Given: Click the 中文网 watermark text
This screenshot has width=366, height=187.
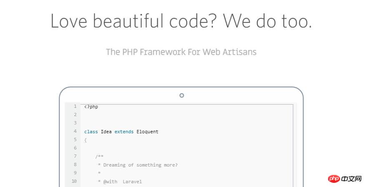Looking at the screenshot, I should click(x=353, y=179).
